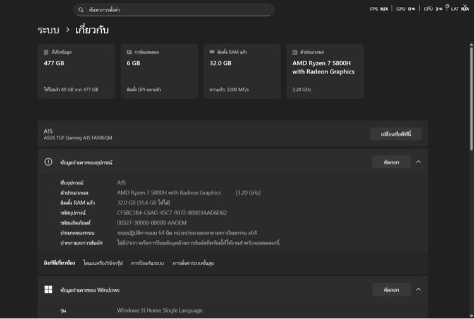
Task: Collapse the Windows specifications section
Action: (418, 289)
